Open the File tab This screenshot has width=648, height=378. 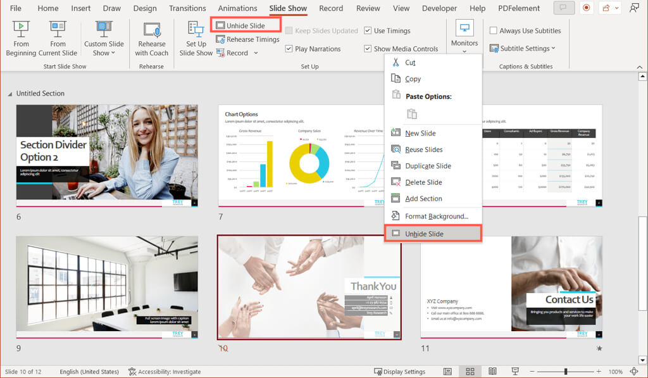(16, 8)
